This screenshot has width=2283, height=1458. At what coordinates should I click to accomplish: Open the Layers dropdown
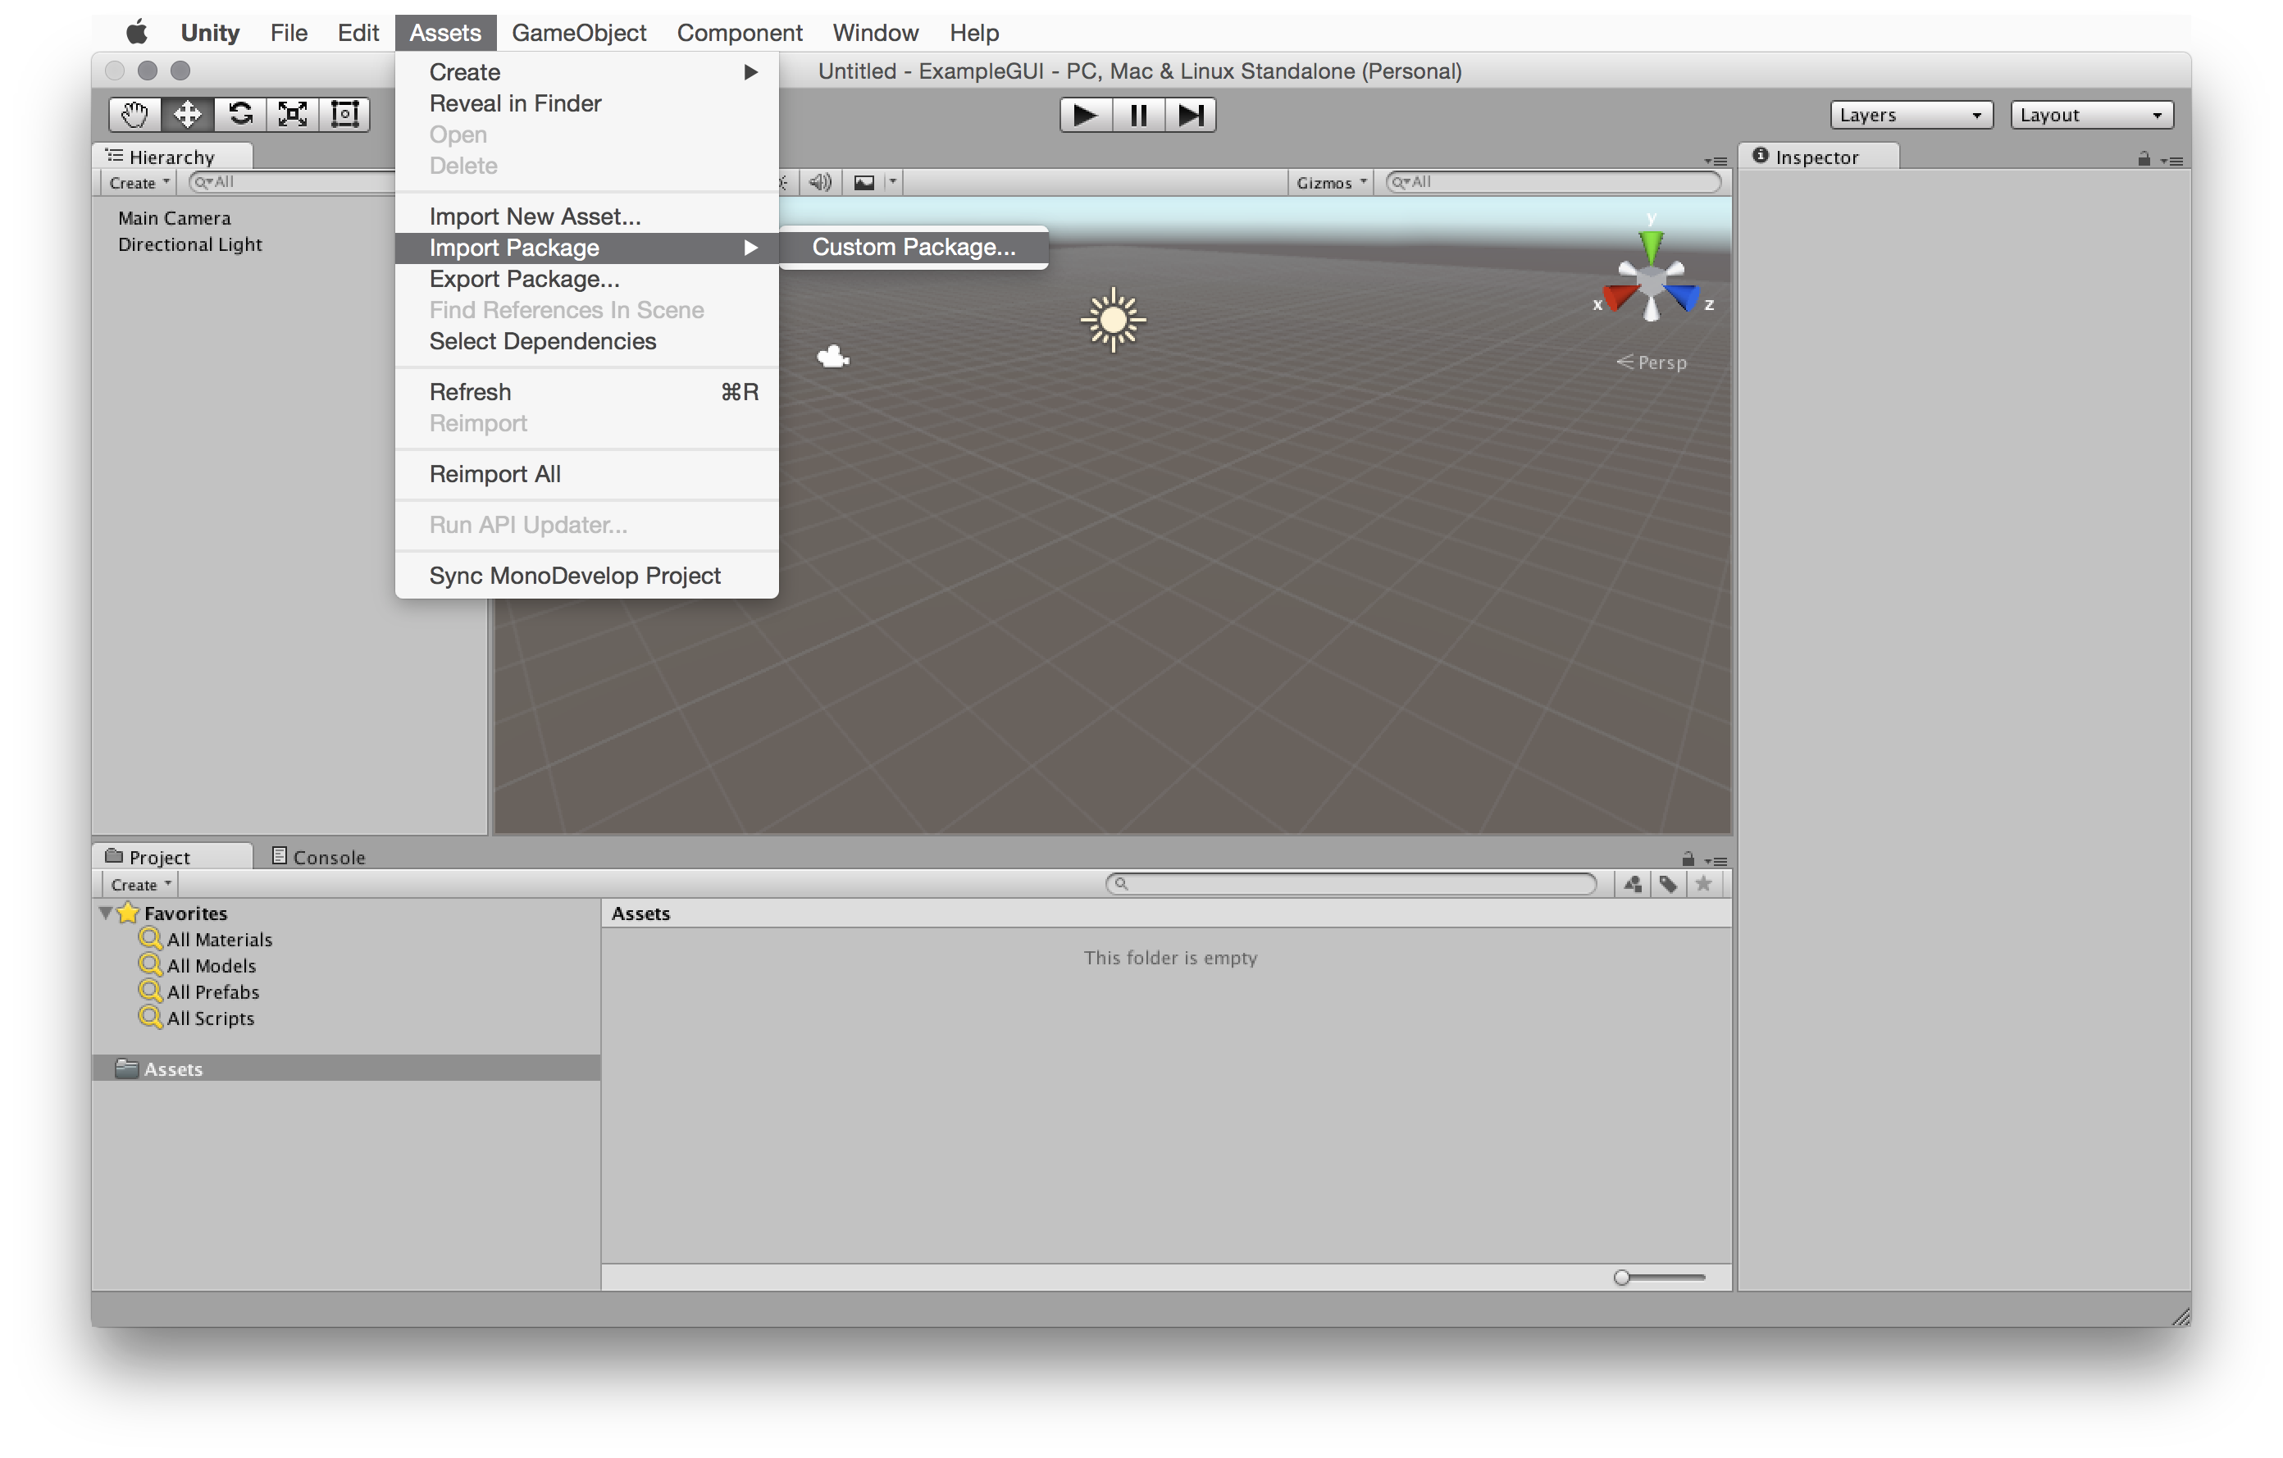(1911, 115)
